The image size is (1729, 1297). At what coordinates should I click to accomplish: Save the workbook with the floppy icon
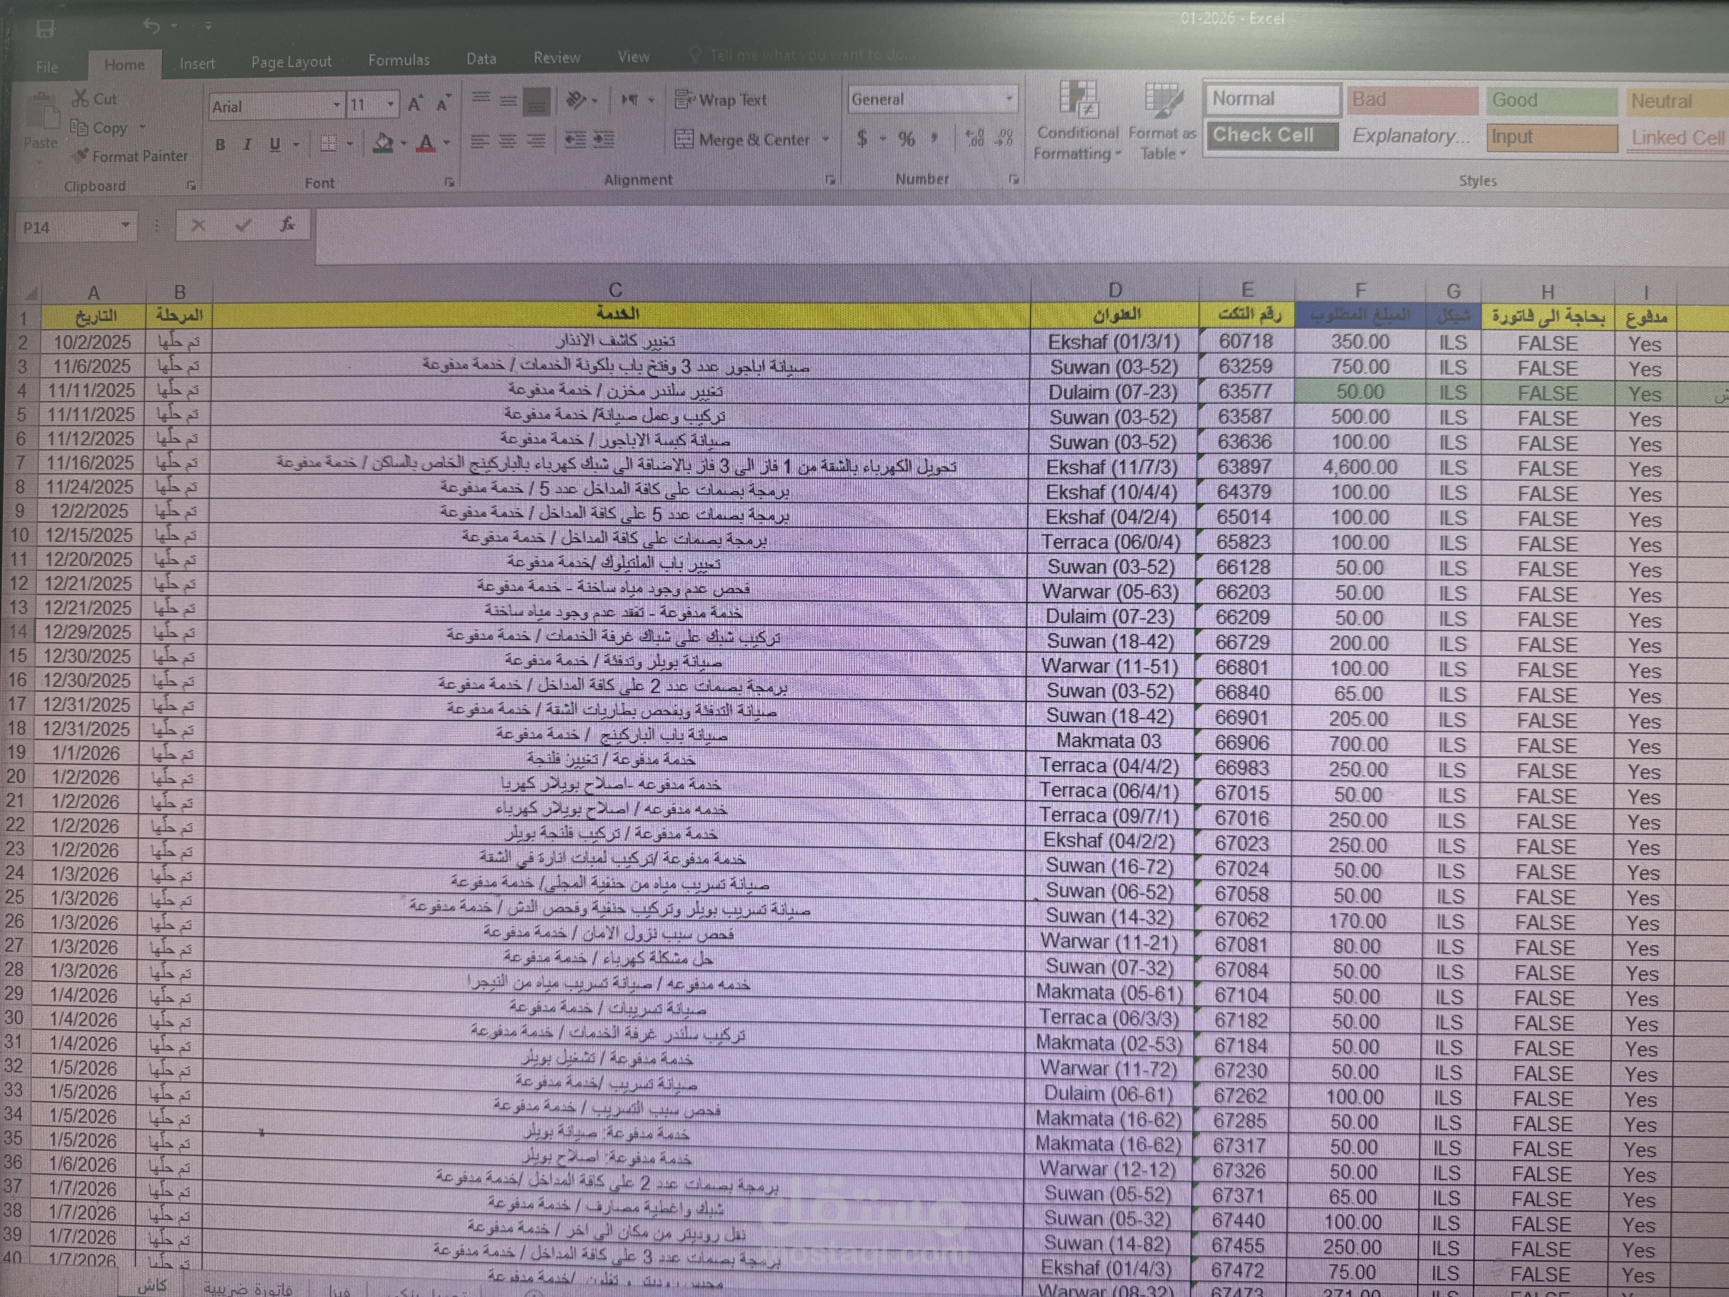coord(45,30)
